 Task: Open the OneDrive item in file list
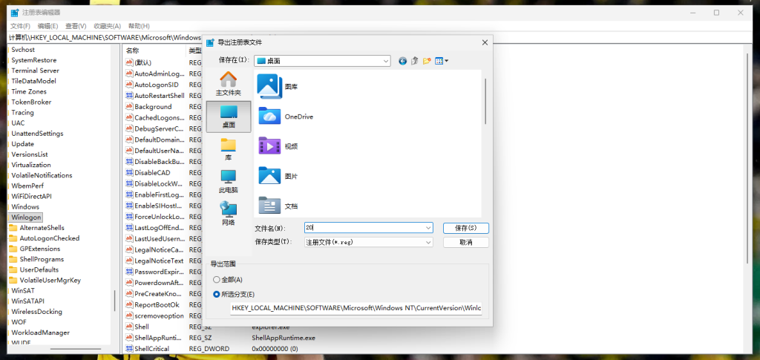tap(286, 117)
